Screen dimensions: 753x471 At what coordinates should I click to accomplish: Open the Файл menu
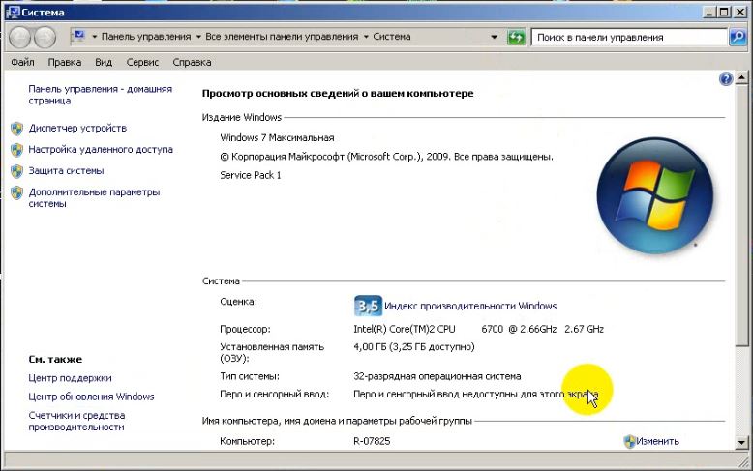pos(22,62)
